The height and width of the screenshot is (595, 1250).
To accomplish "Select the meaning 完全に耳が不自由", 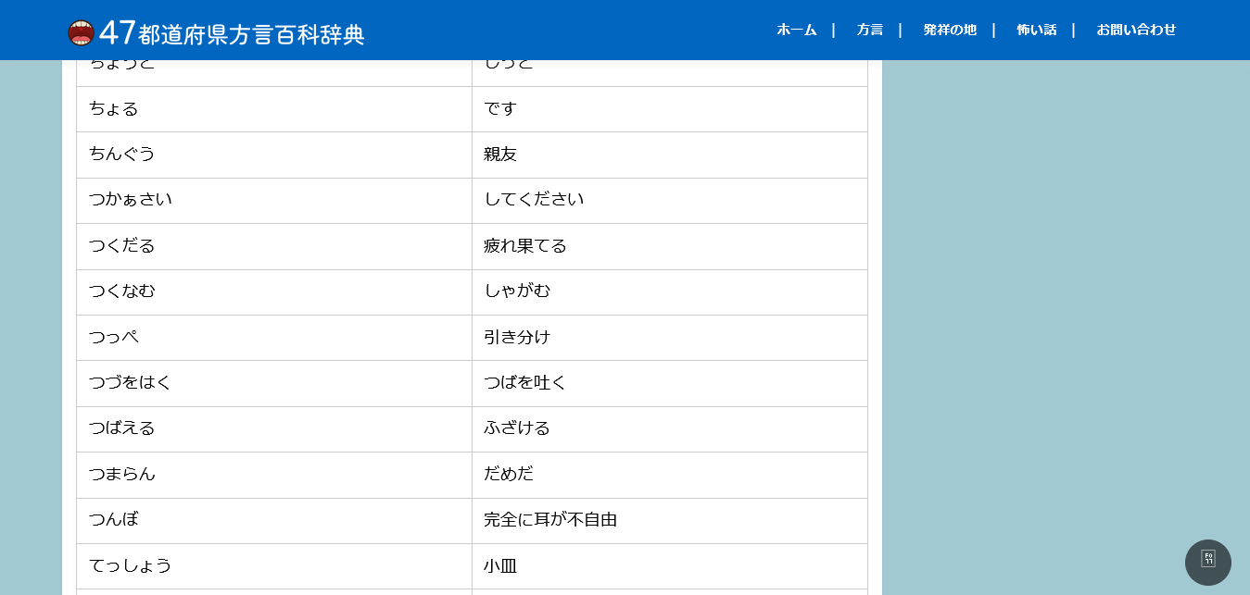I will click(x=550, y=520).
